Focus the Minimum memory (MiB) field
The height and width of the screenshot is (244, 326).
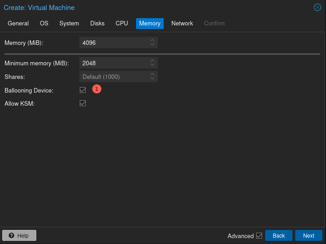[x=113, y=63]
